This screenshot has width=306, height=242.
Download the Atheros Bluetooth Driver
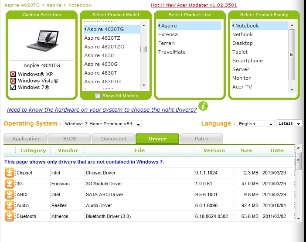pyautogui.click(x=9, y=216)
